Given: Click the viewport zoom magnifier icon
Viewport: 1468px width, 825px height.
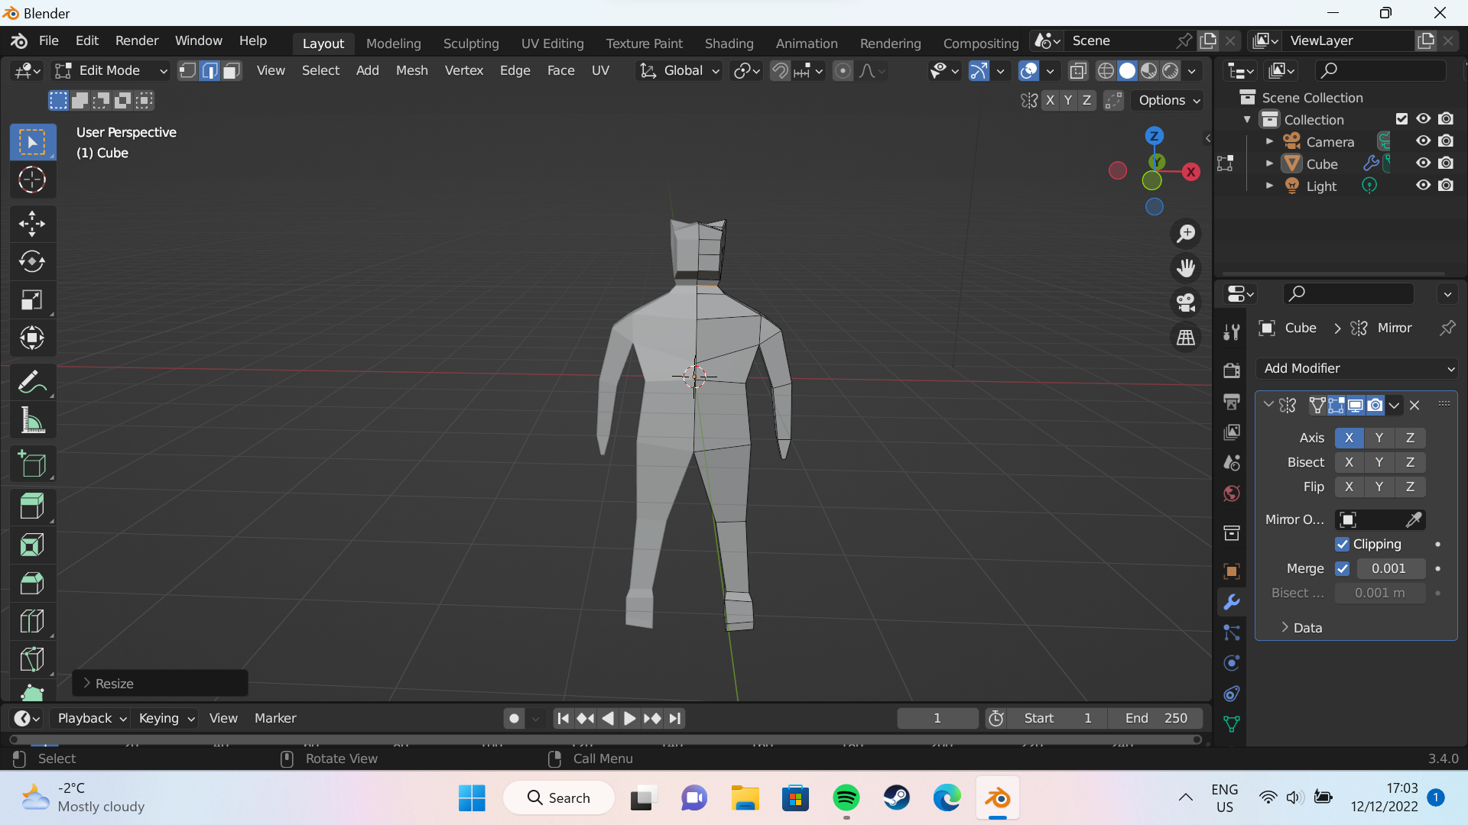Looking at the screenshot, I should [1186, 234].
